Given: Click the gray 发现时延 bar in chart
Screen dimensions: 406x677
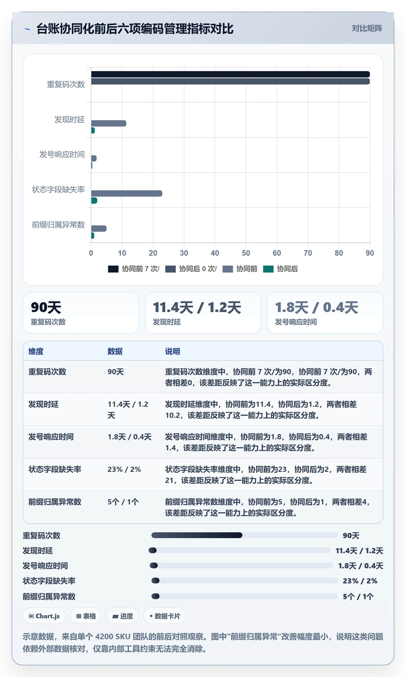Looking at the screenshot, I should [109, 123].
